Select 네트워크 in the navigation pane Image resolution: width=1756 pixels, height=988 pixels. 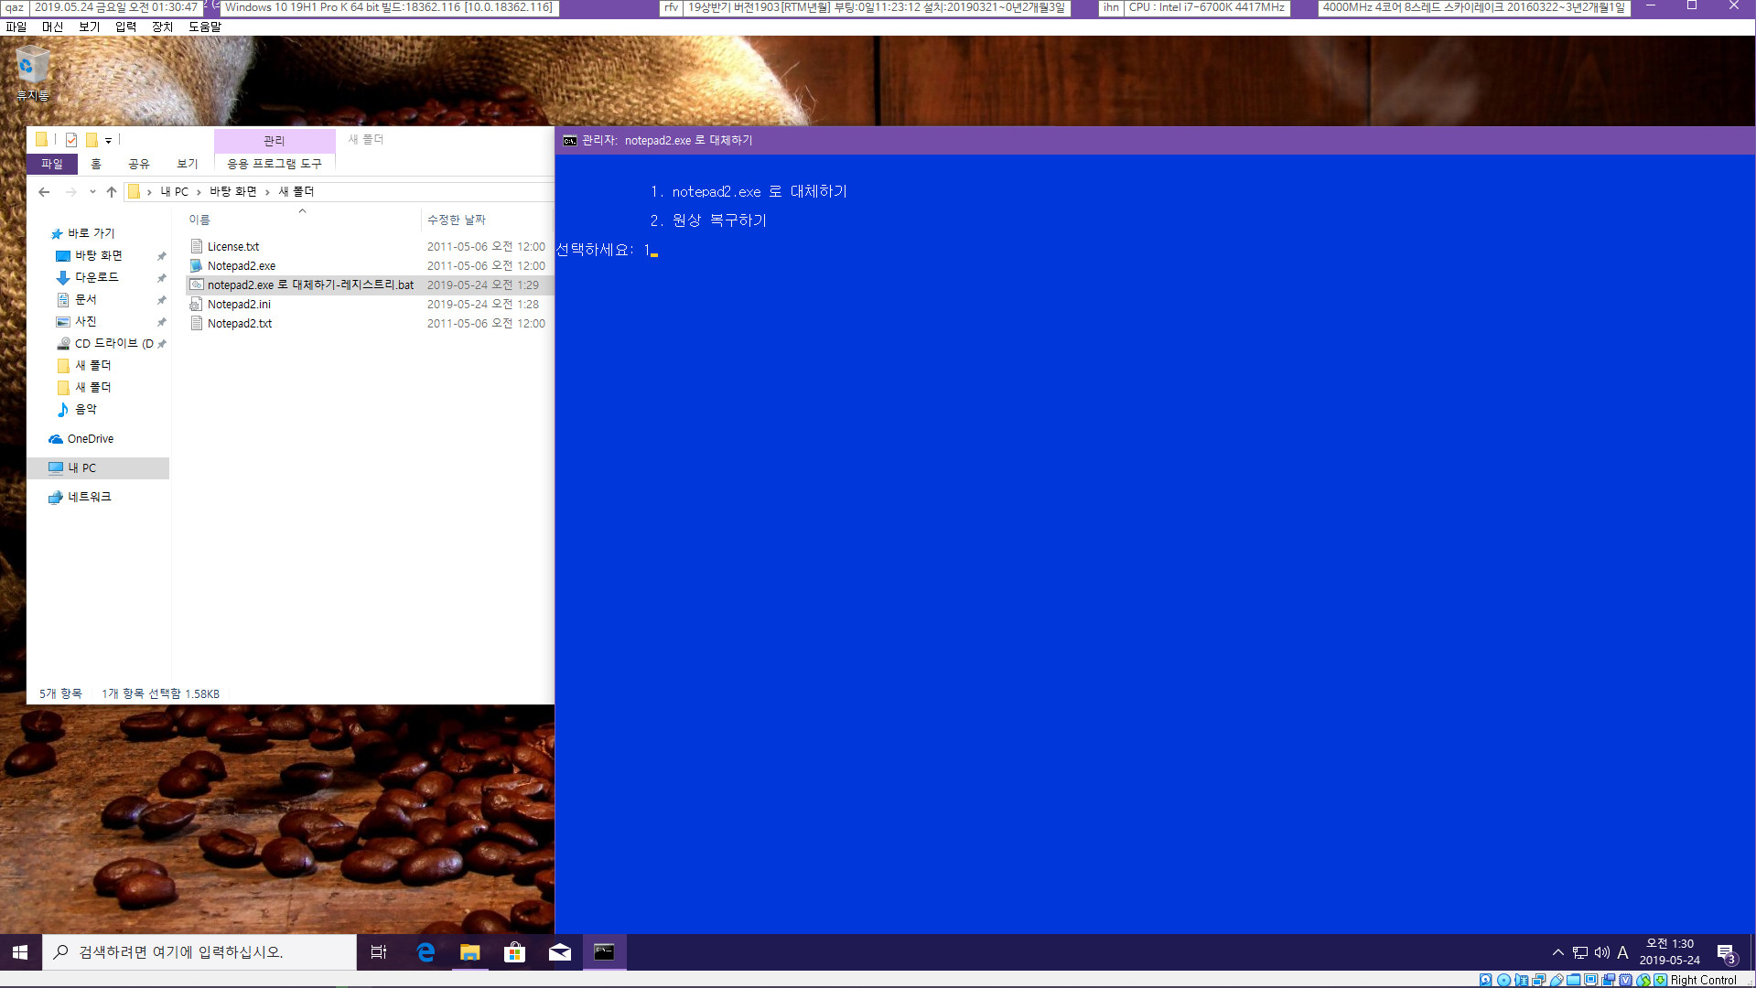(x=89, y=497)
